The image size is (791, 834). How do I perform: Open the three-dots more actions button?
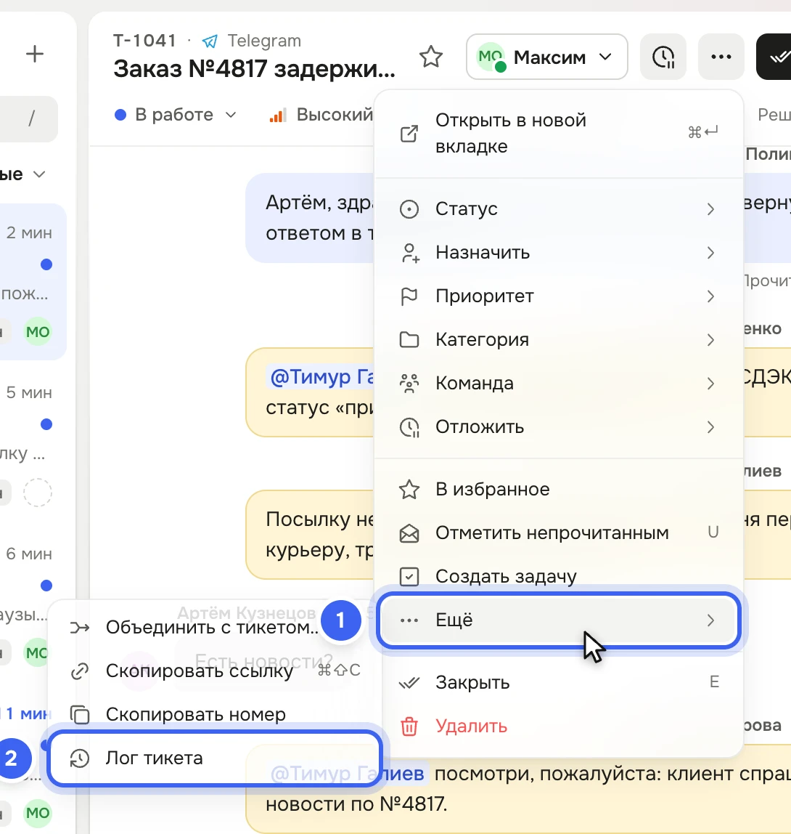point(721,57)
